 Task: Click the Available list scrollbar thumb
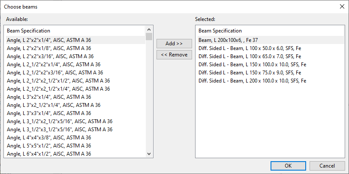click(149, 36)
